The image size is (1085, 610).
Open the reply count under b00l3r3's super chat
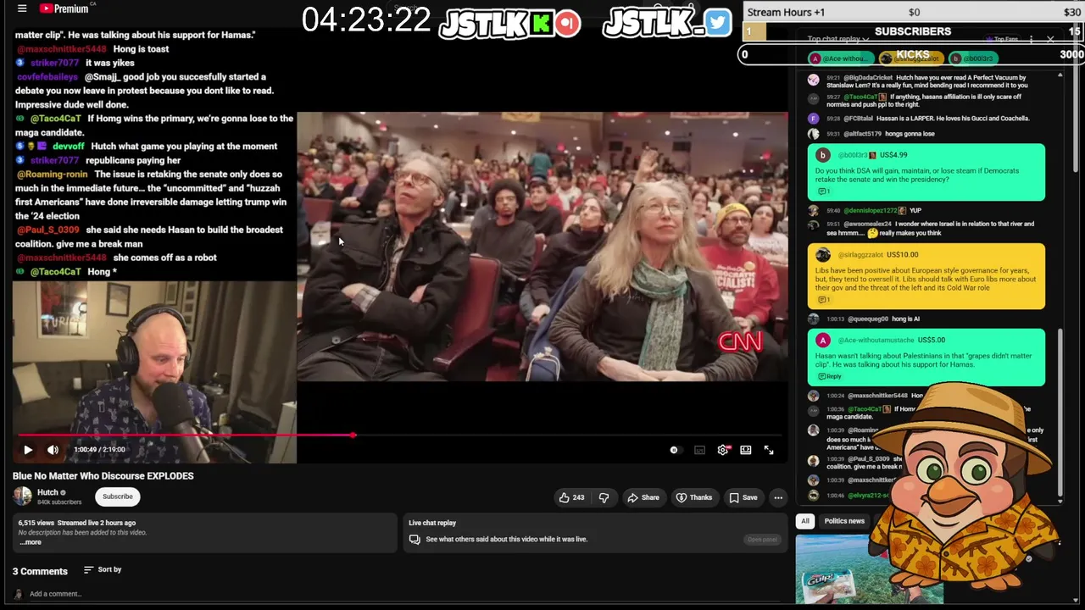click(823, 192)
